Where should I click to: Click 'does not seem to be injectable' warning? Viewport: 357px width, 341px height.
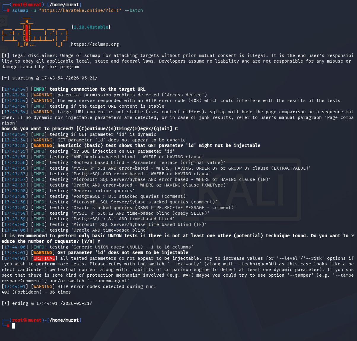pos(95,253)
